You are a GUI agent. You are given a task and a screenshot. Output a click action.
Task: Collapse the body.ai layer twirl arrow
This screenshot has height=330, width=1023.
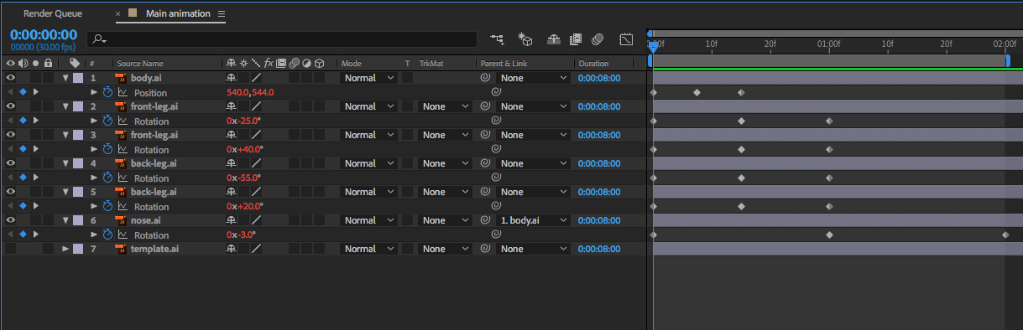[x=65, y=78]
